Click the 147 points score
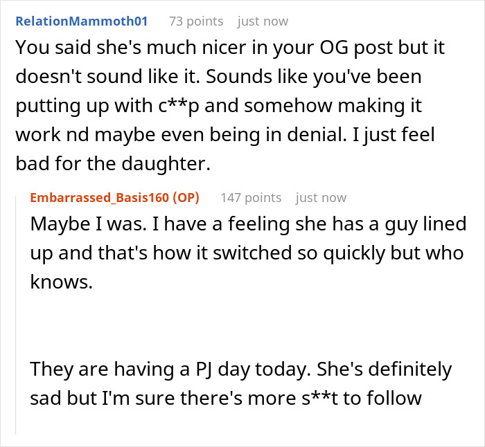The width and height of the screenshot is (485, 447). (x=251, y=198)
